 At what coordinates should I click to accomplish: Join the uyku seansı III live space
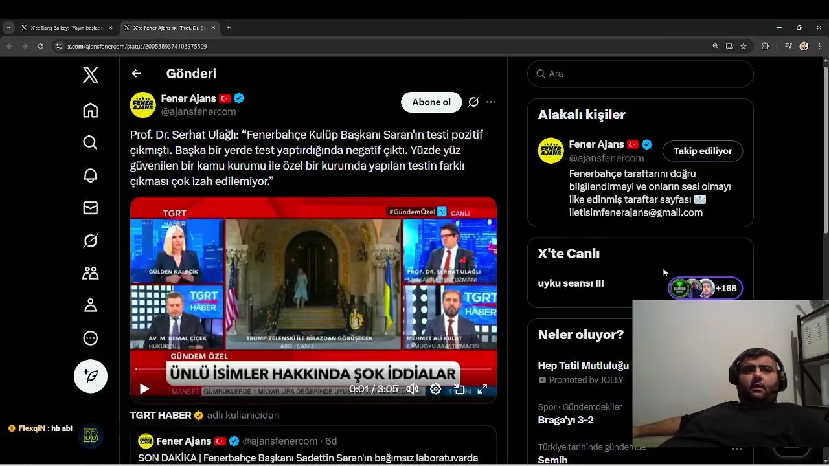[571, 283]
